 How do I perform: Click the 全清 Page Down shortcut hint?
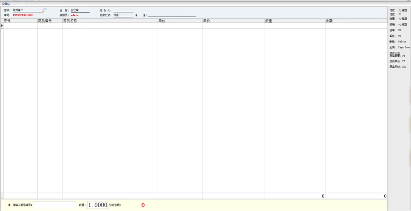click(400, 48)
